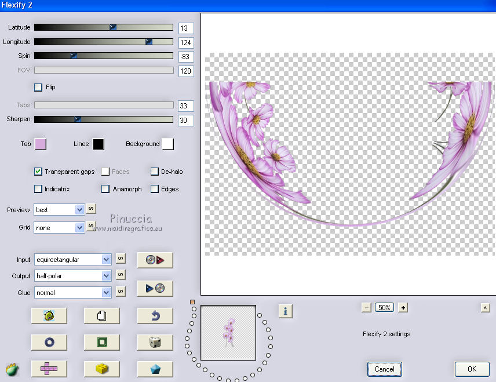The width and height of the screenshot is (496, 382).
Task: Click the blue info button
Action: click(x=285, y=311)
